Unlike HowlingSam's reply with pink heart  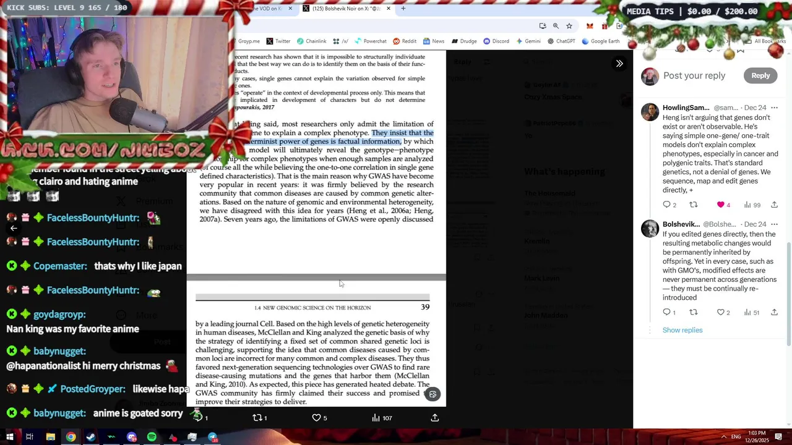click(720, 205)
